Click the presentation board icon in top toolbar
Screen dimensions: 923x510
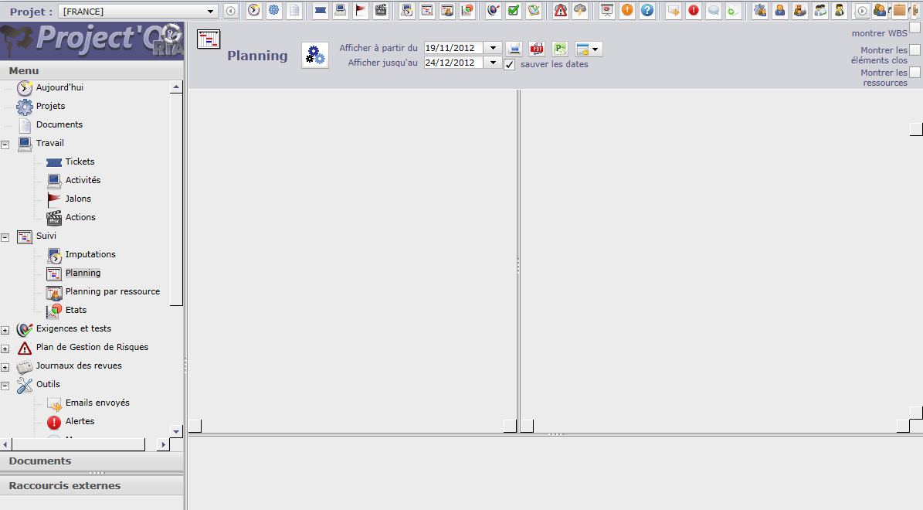click(x=607, y=10)
